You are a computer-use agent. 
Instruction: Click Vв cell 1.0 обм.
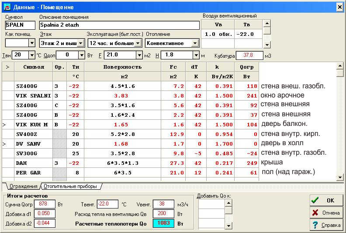[218, 34]
